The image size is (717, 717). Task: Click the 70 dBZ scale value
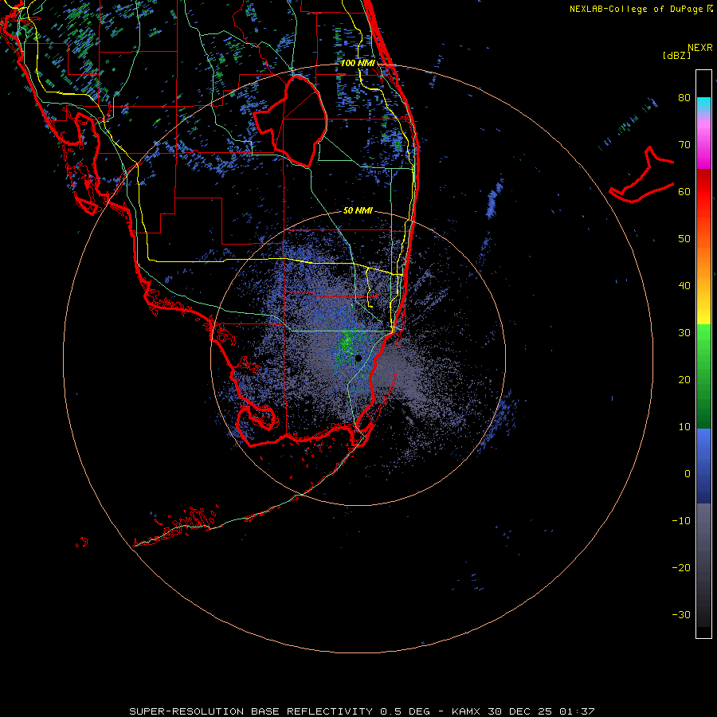(684, 145)
